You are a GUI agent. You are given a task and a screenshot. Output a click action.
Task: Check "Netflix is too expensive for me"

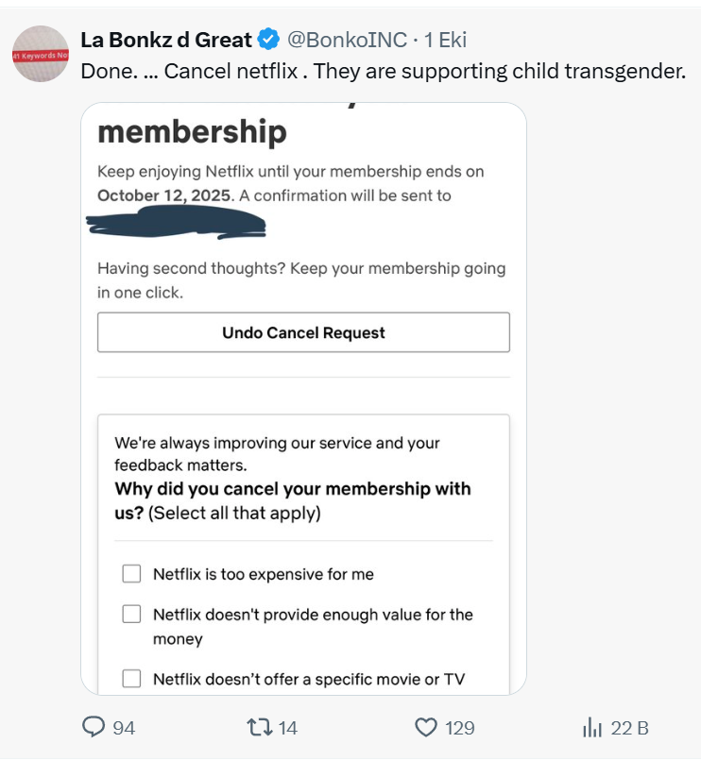[132, 574]
